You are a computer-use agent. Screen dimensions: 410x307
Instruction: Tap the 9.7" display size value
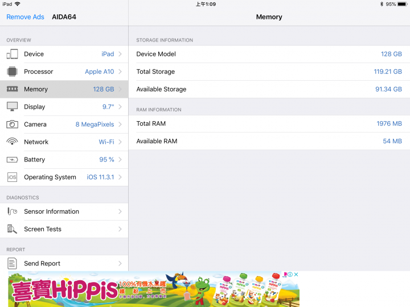(x=108, y=106)
